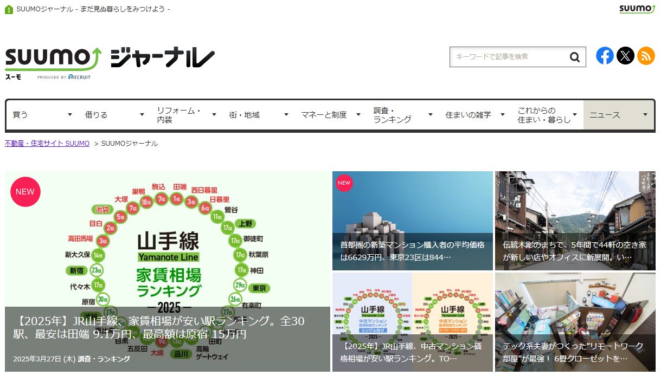Image resolution: width=667 pixels, height=382 pixels.
Task: Expand the マネーと制度 dropdown arrow
Action: (x=358, y=115)
